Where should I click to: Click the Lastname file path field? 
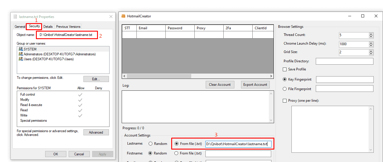pos(238,144)
